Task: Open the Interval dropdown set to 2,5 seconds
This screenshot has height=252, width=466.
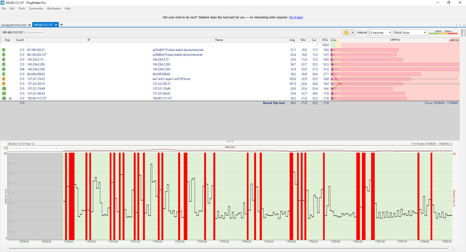Action: pyautogui.click(x=379, y=33)
